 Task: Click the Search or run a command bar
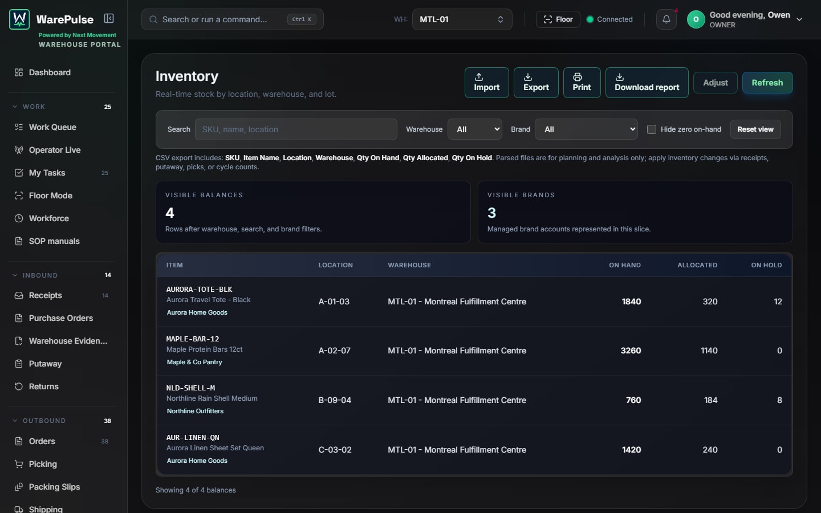(233, 19)
